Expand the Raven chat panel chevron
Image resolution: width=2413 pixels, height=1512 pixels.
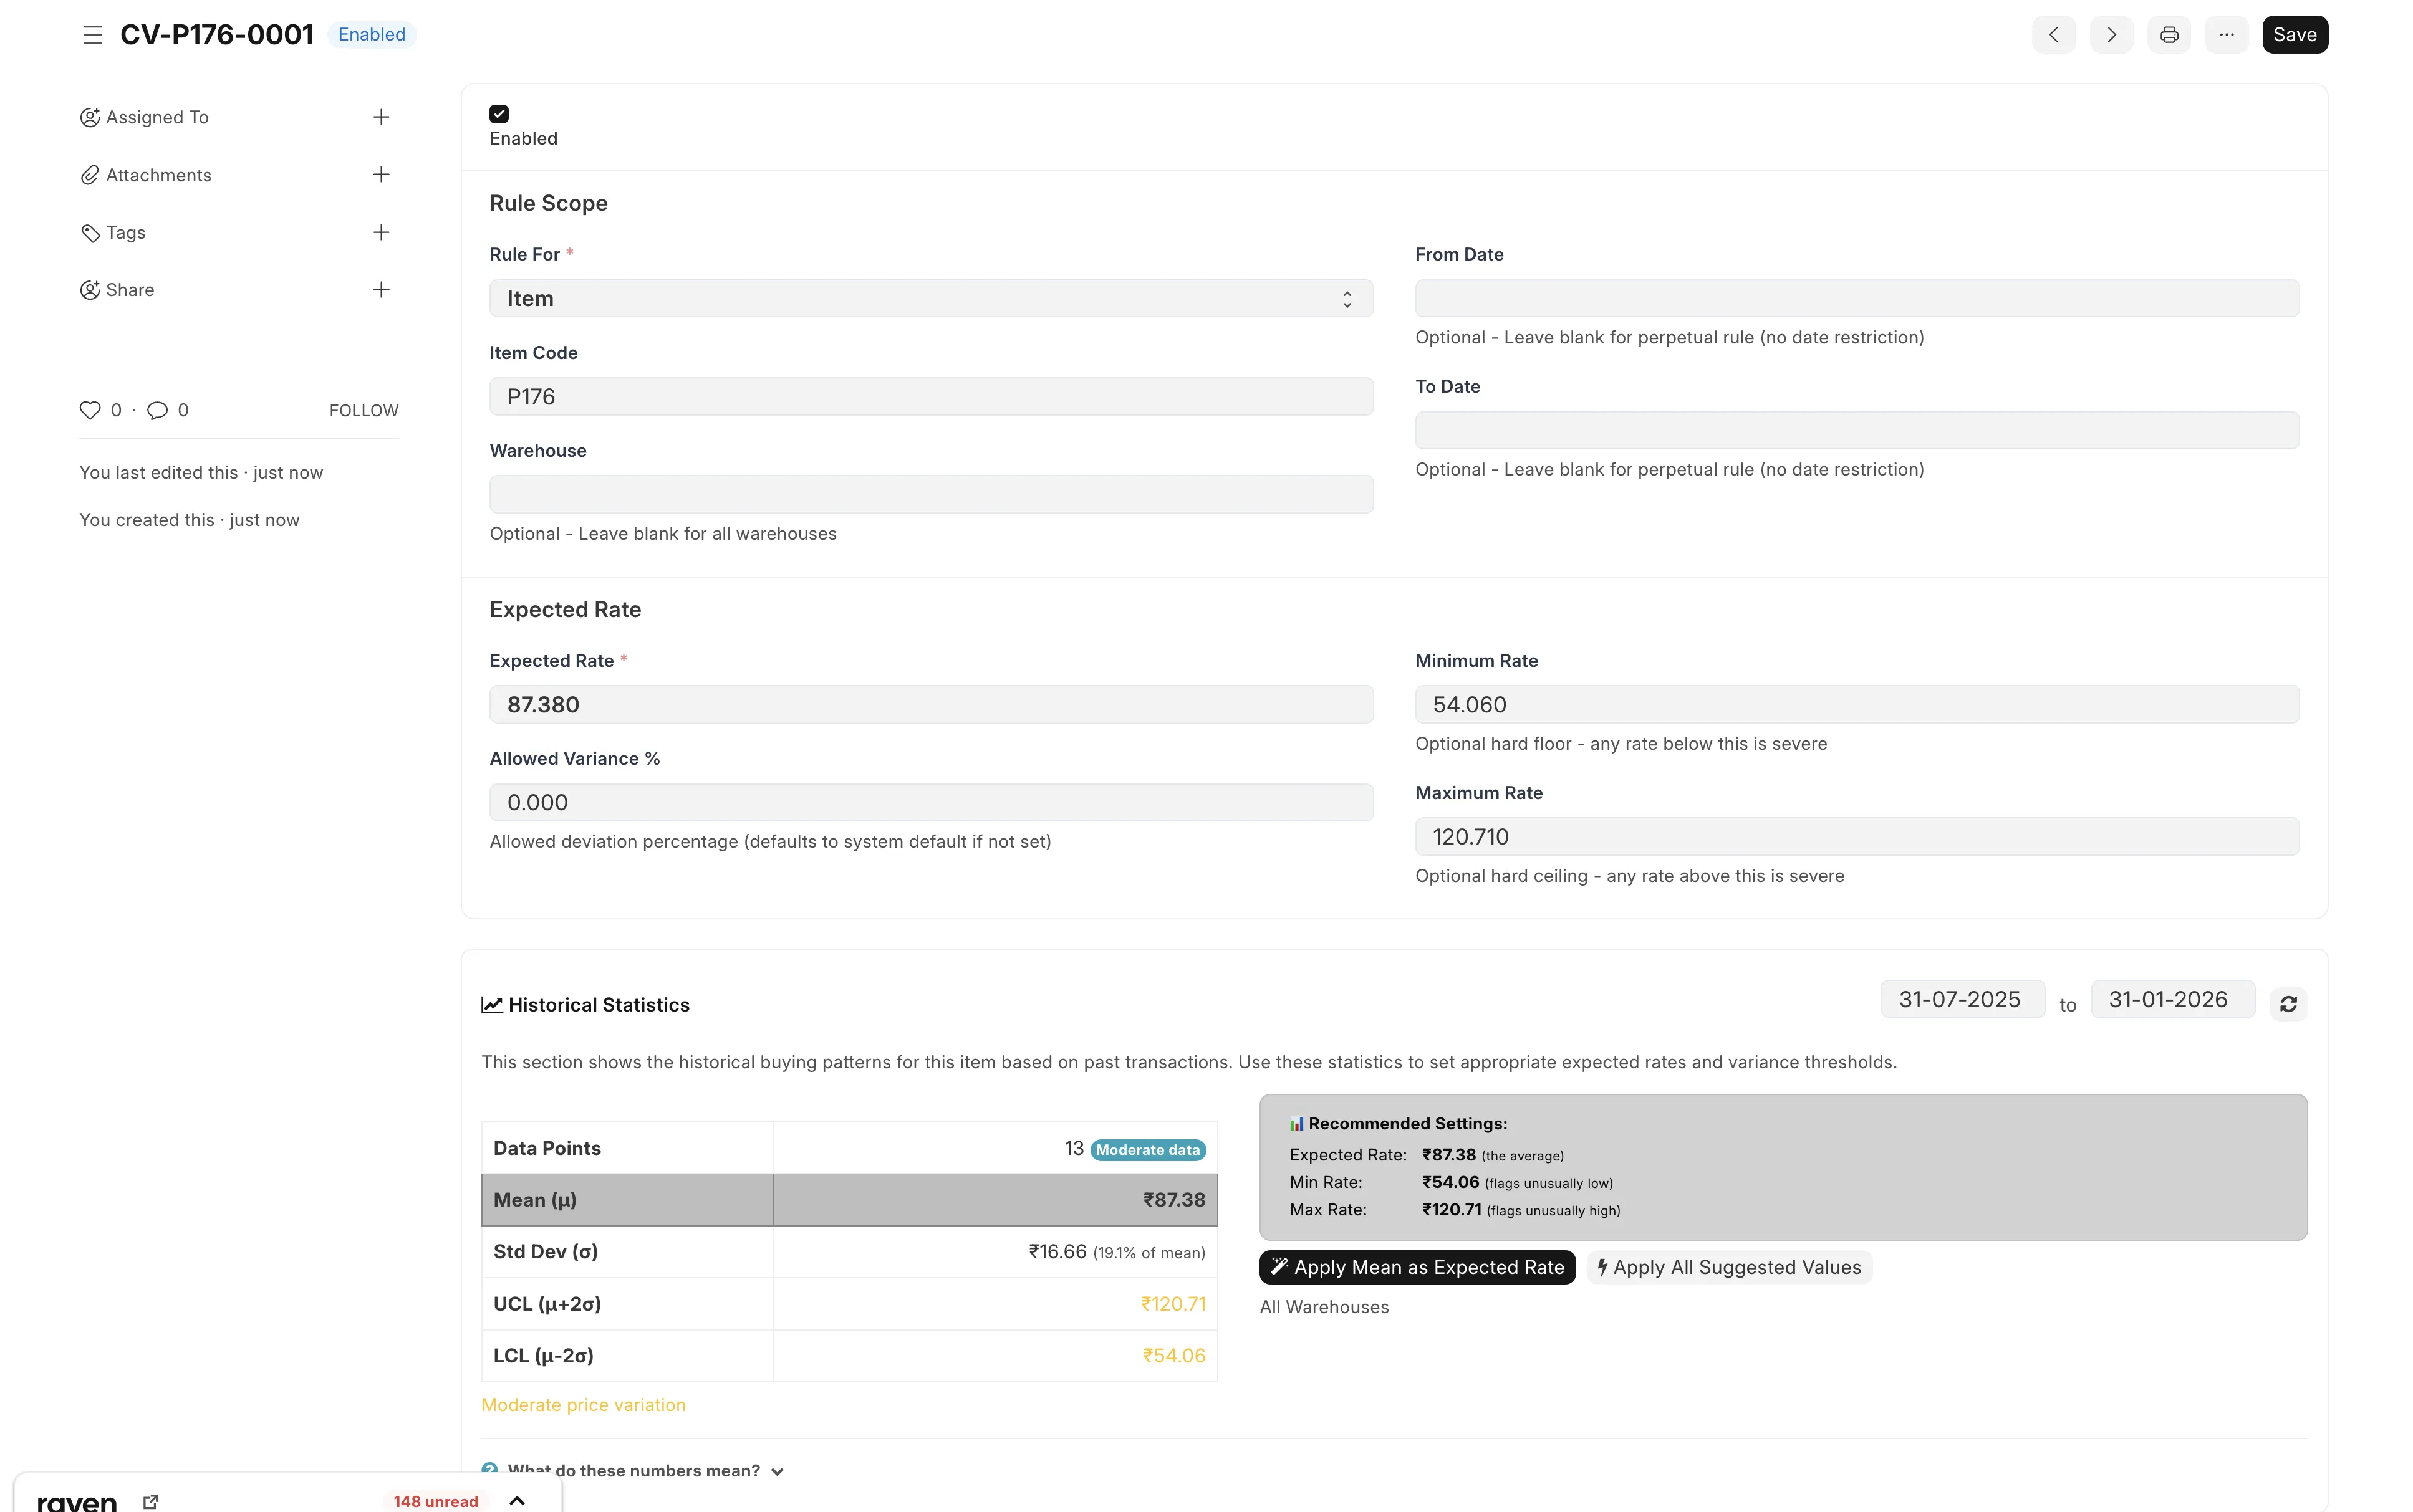coord(518,1500)
